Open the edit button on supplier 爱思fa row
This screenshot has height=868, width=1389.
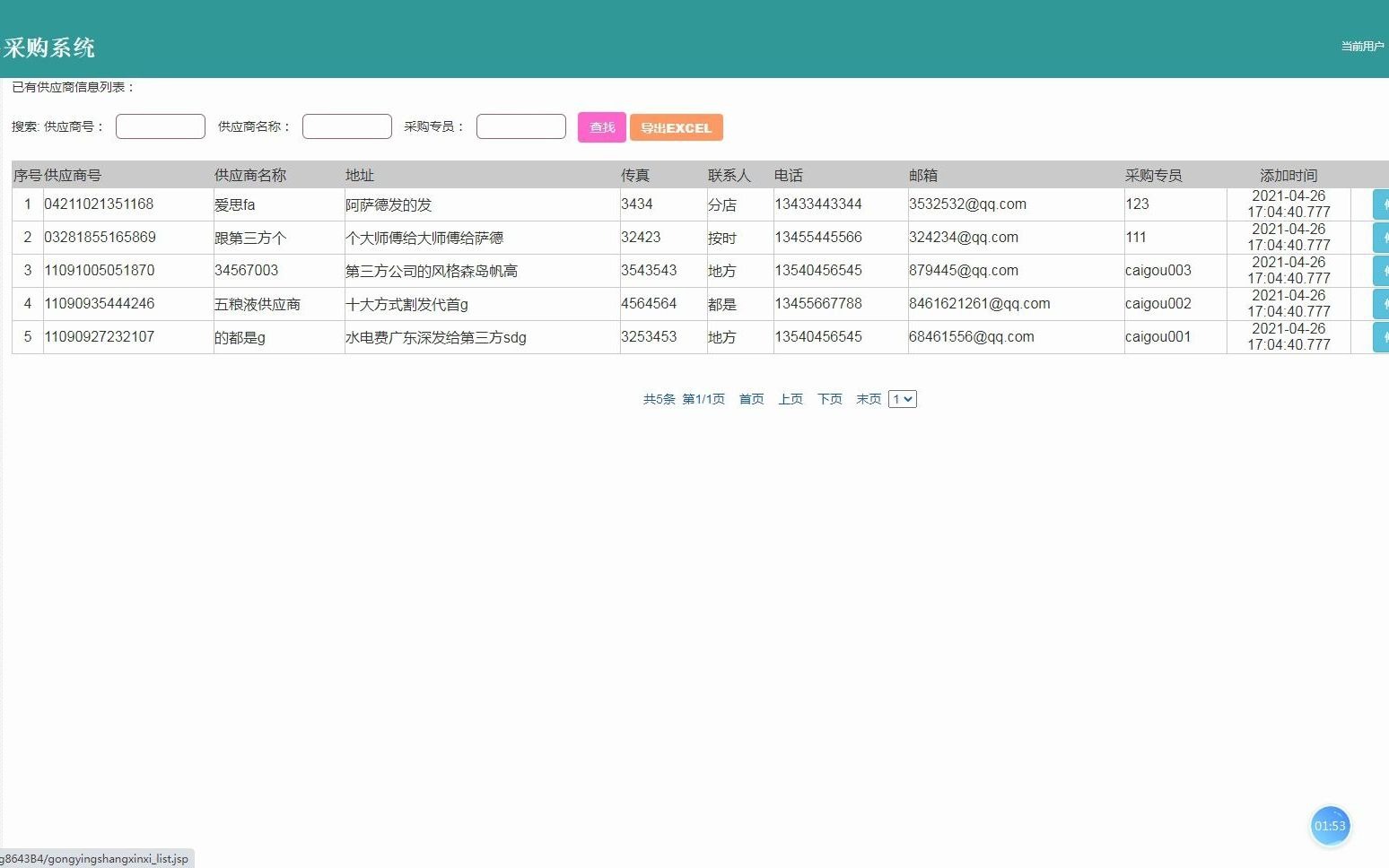click(1382, 204)
